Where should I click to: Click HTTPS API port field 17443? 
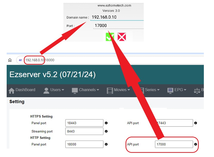(x=174, y=123)
